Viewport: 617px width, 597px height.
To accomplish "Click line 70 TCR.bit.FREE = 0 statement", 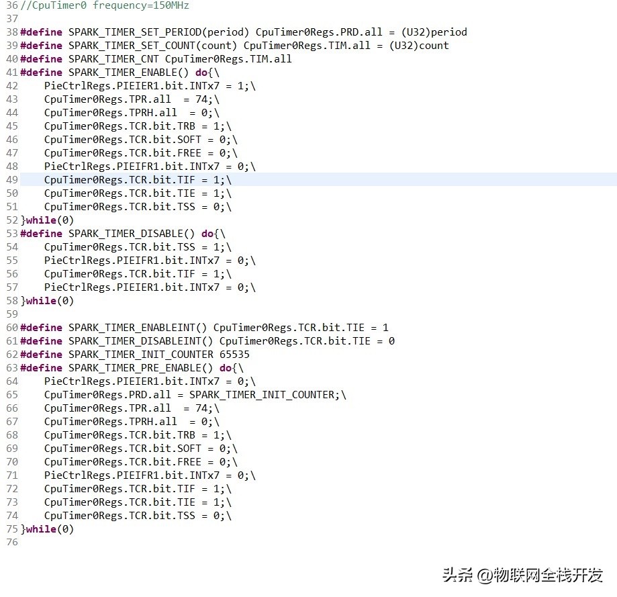I will (140, 462).
